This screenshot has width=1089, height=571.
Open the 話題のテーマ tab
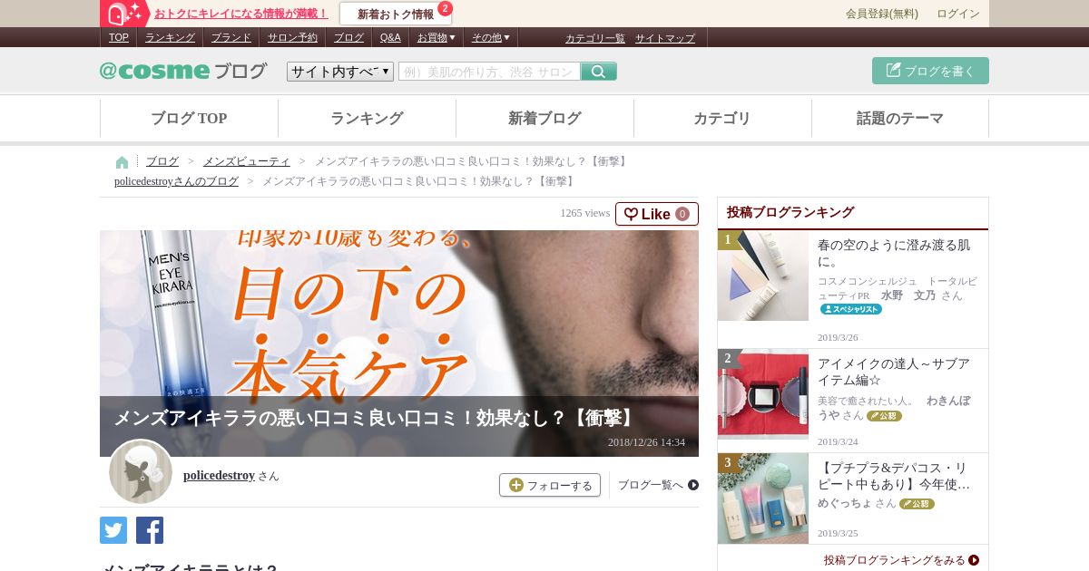pyautogui.click(x=900, y=118)
